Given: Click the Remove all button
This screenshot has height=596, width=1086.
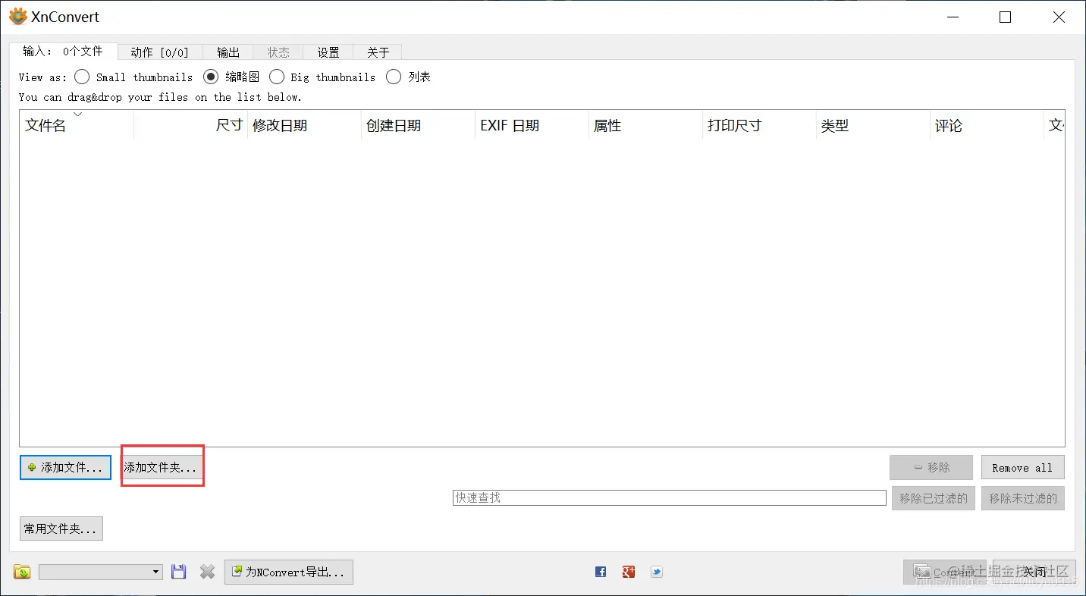Looking at the screenshot, I should pyautogui.click(x=1022, y=467).
